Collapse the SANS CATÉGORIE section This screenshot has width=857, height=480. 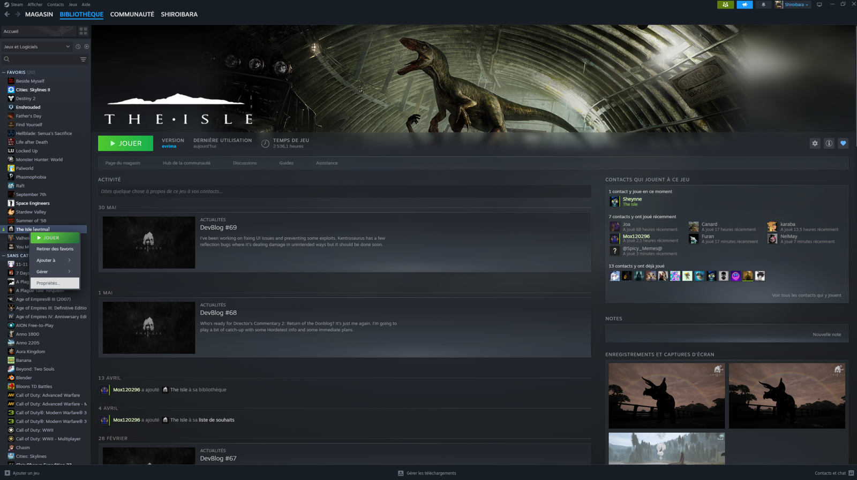point(4,256)
